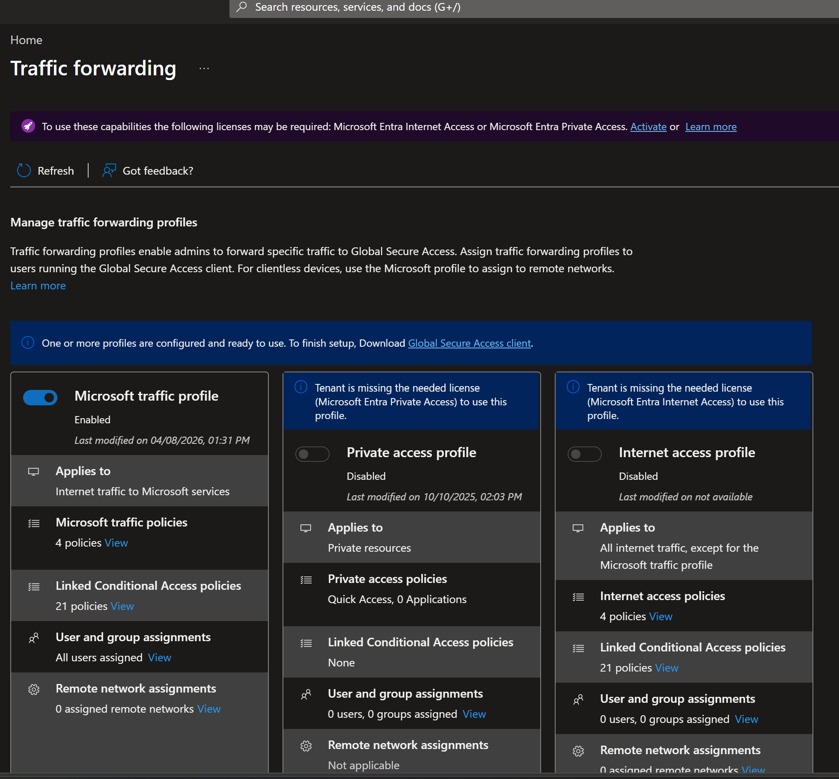The width and height of the screenshot is (839, 779).
Task: View Internet profile's 21 linked Conditional Access policies
Action: point(666,668)
